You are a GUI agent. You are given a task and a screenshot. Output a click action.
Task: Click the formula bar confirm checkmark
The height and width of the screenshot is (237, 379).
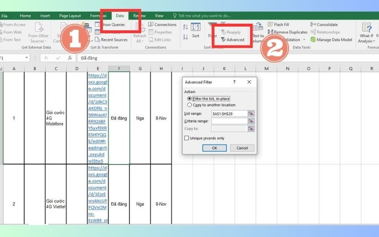coord(58,58)
